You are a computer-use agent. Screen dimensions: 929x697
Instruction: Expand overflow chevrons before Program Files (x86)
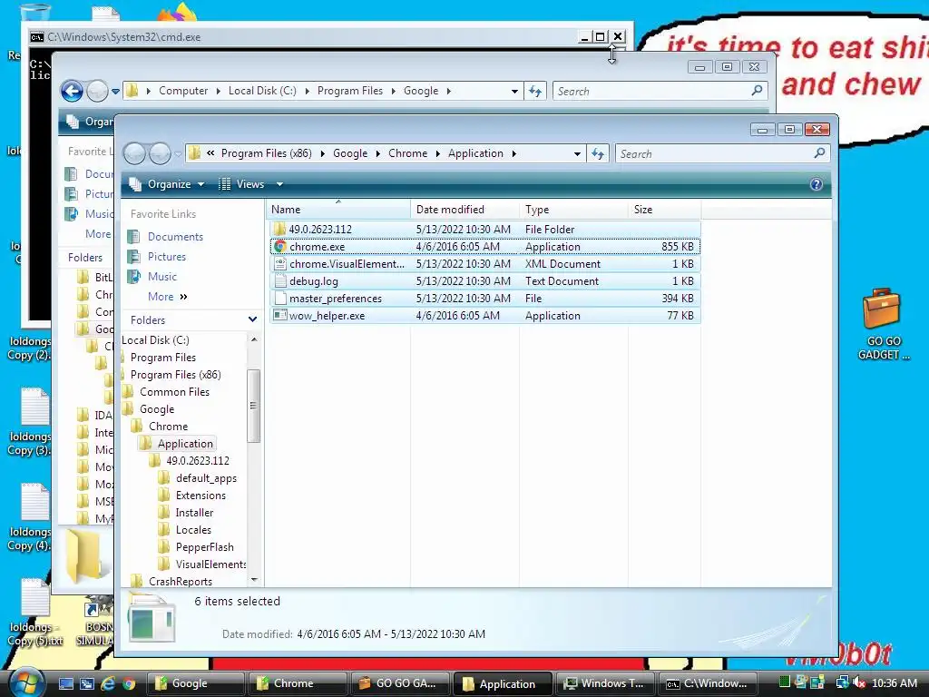[210, 153]
